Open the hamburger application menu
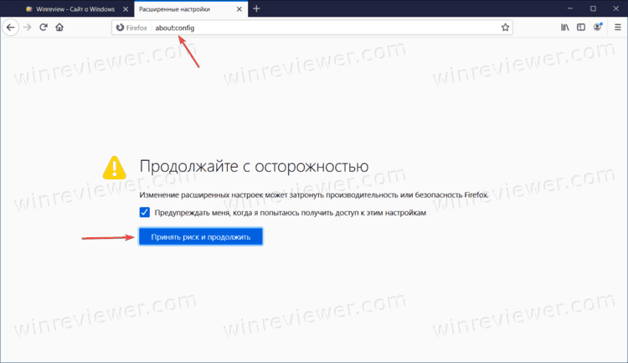628x363 pixels. tap(618, 28)
